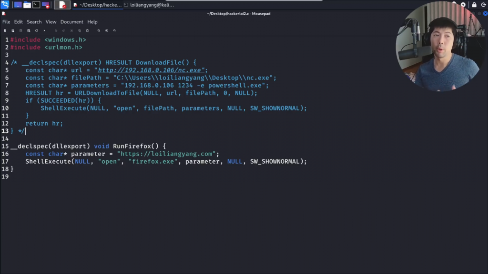Image resolution: width=488 pixels, height=274 pixels.
Task: Click the Close document toolbar icon
Action: tap(44, 31)
